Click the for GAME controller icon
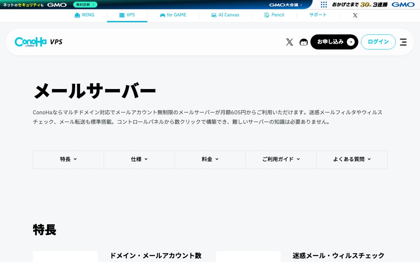Screen dimensions: 420x262 tap(162, 15)
